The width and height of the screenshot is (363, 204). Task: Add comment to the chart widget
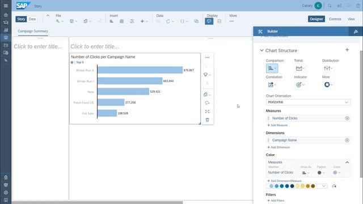click(207, 103)
